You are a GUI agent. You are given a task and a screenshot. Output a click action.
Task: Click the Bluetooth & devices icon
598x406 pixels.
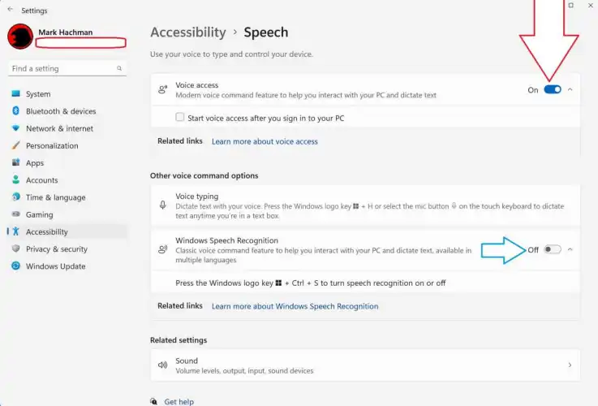point(15,111)
